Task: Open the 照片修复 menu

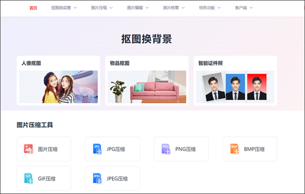Action: (x=171, y=8)
